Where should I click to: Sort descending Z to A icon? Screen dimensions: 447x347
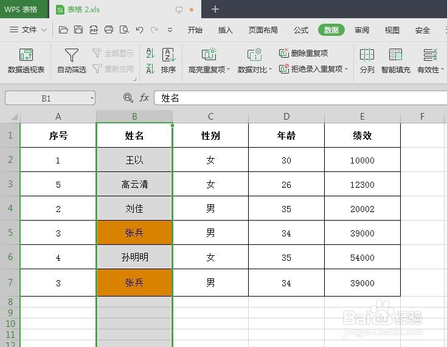(x=150, y=69)
